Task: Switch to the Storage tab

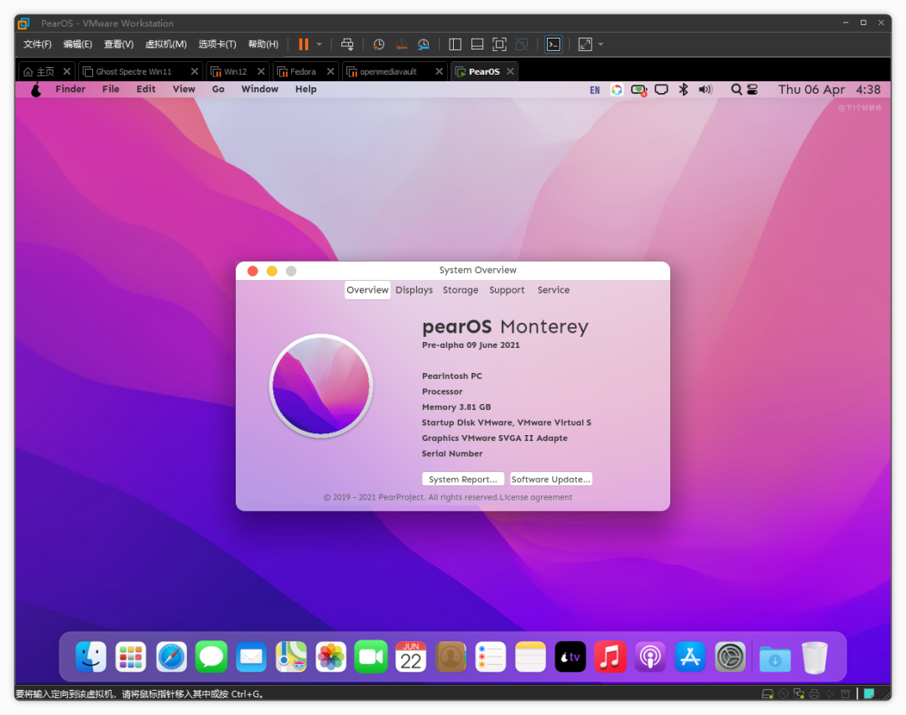Action: pyautogui.click(x=461, y=290)
